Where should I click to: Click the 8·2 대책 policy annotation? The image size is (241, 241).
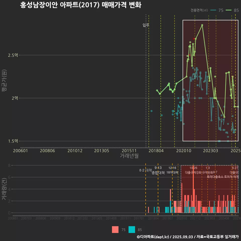pyautogui.click(x=146, y=170)
